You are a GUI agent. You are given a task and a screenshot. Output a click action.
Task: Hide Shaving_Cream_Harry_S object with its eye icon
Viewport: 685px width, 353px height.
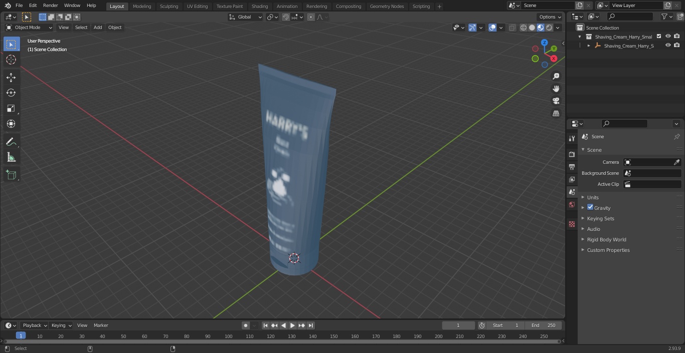click(x=668, y=46)
